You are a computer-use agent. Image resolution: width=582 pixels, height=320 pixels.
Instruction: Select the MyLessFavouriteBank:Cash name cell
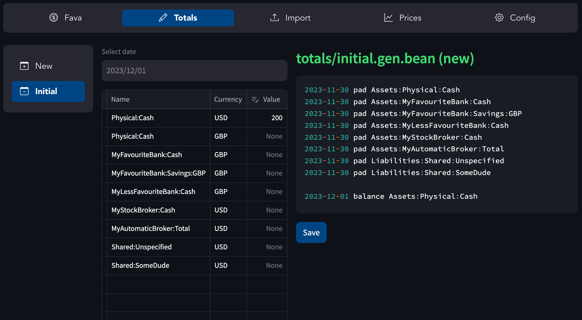(159, 192)
